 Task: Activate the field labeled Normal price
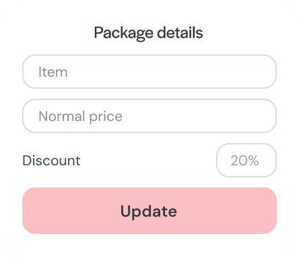149,116
